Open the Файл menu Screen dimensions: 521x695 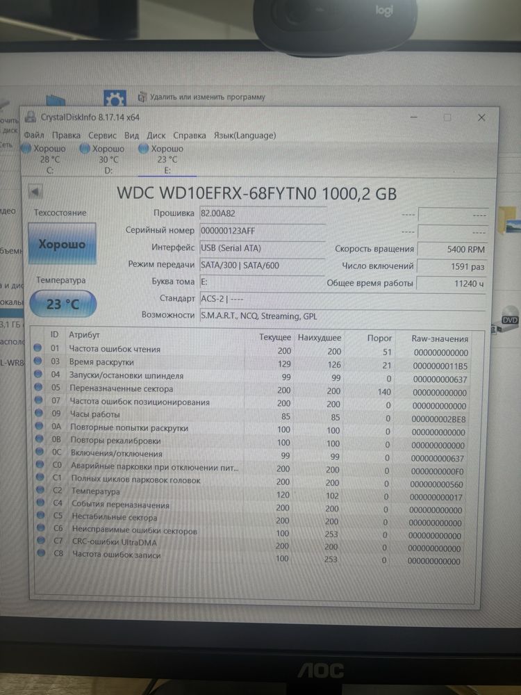tap(33, 135)
